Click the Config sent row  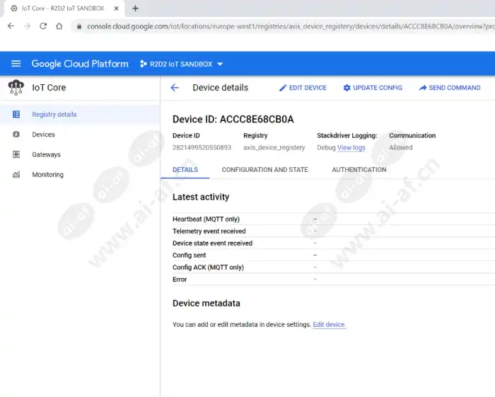pos(334,255)
